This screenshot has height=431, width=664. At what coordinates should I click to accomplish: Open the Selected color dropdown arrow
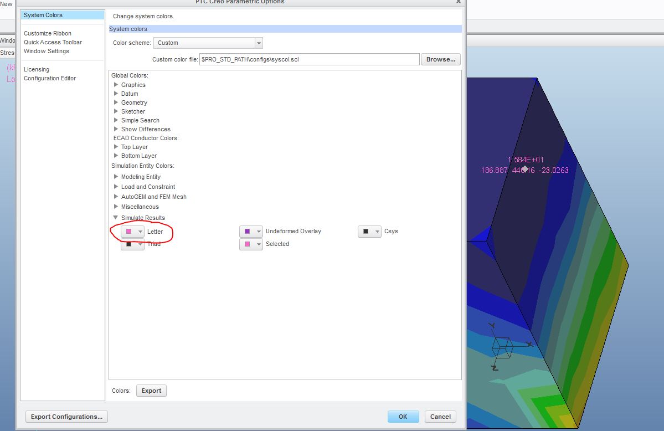click(259, 244)
